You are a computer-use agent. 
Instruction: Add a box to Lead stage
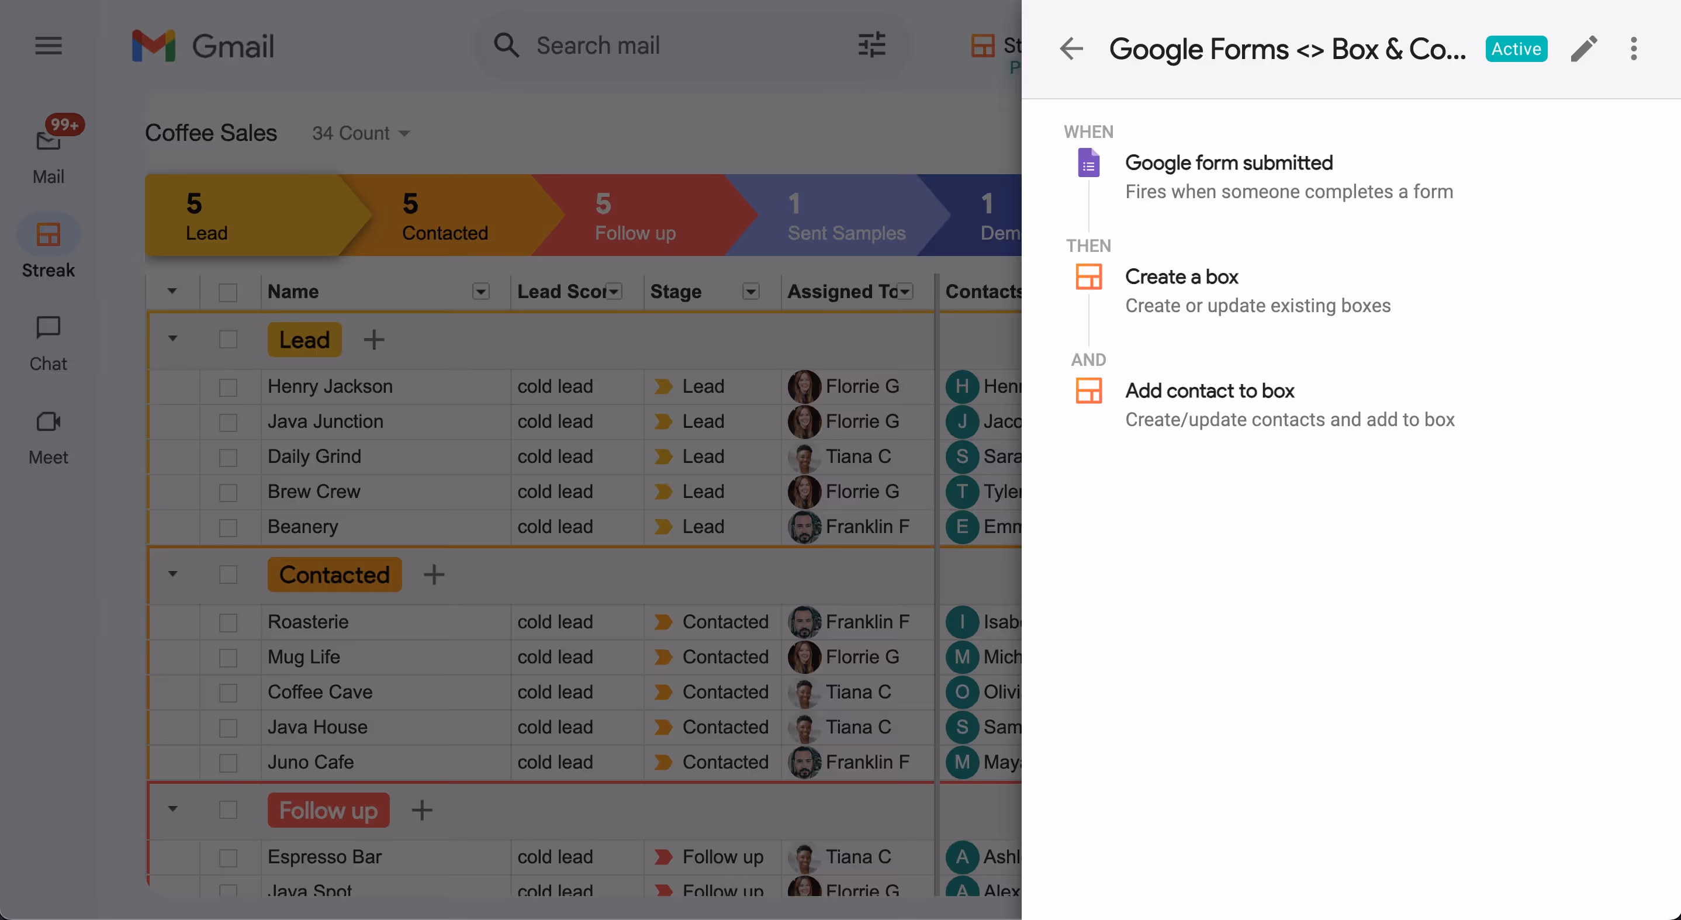tap(374, 339)
